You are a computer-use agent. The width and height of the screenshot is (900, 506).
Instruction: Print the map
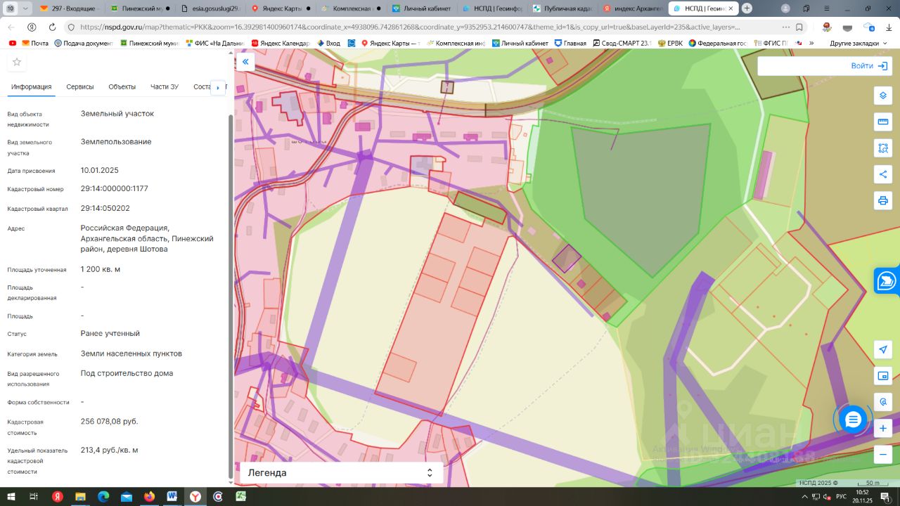[883, 200]
